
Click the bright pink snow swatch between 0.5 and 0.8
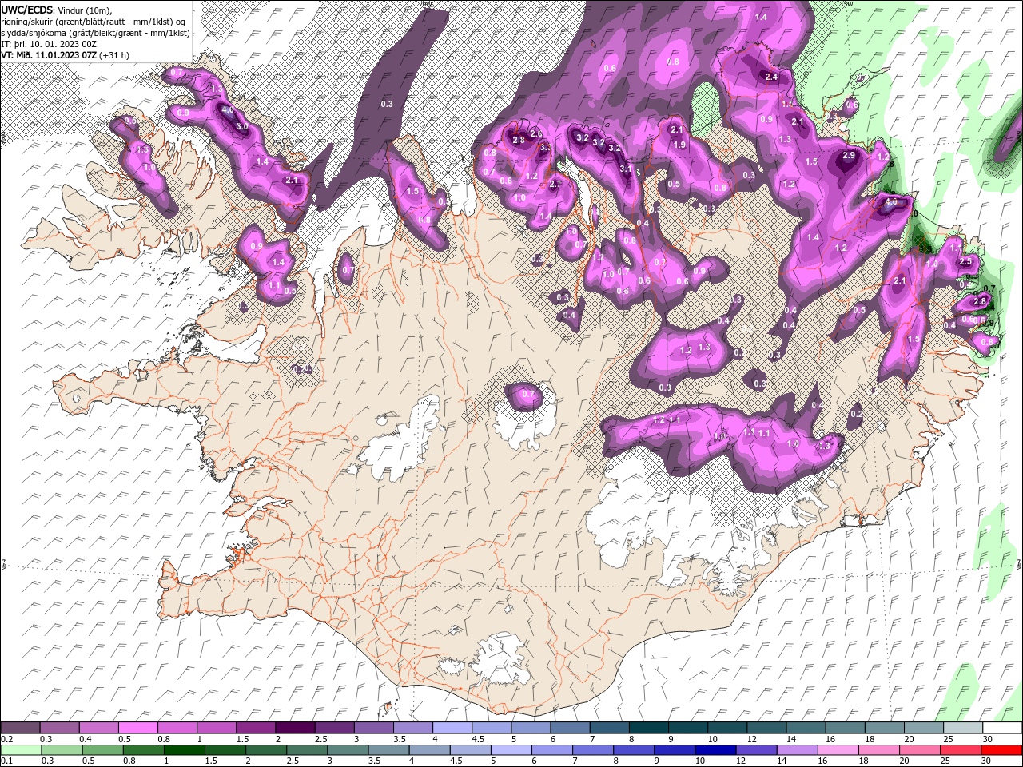click(137, 728)
